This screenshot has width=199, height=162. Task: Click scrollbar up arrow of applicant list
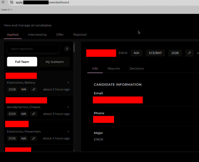tap(74, 43)
